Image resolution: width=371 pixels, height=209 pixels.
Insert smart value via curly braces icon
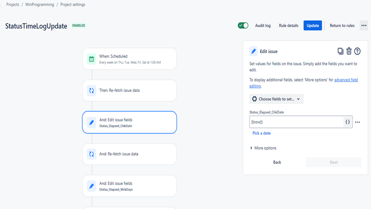click(348, 122)
